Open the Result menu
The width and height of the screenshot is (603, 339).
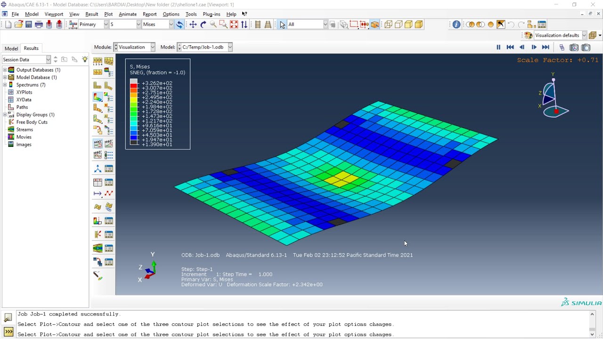pyautogui.click(x=91, y=14)
